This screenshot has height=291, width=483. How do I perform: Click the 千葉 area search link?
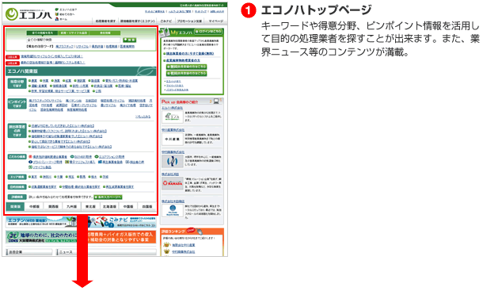coord(59,177)
